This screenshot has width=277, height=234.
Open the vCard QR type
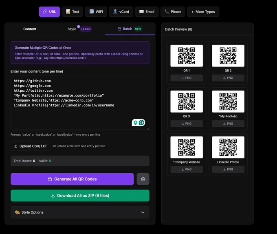121,12
